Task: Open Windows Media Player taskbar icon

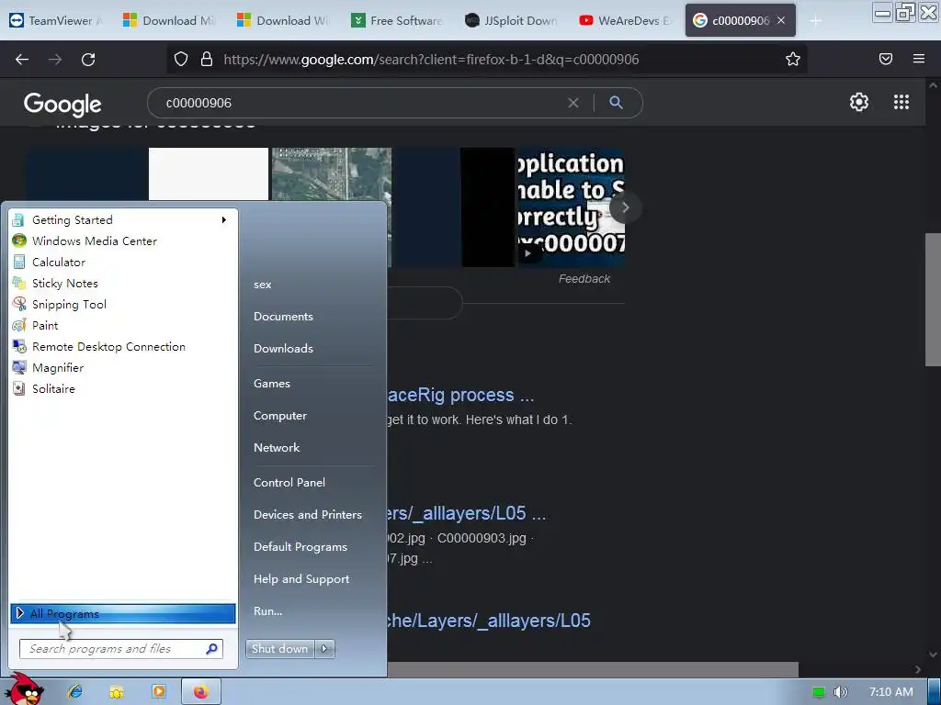Action: pos(158,692)
